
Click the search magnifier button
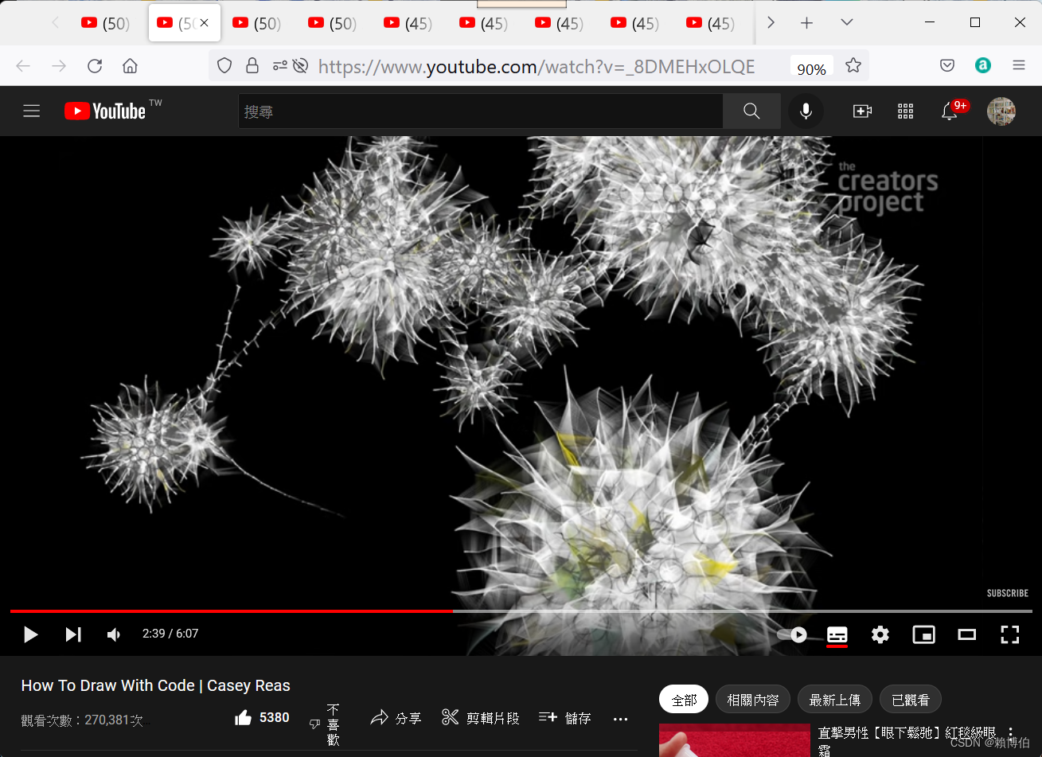pos(751,111)
